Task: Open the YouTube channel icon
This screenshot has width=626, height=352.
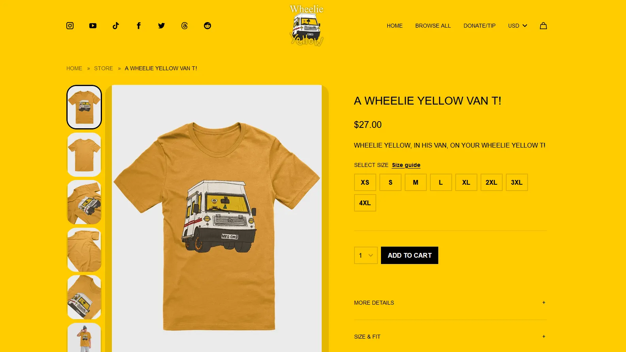Action: click(x=93, y=26)
